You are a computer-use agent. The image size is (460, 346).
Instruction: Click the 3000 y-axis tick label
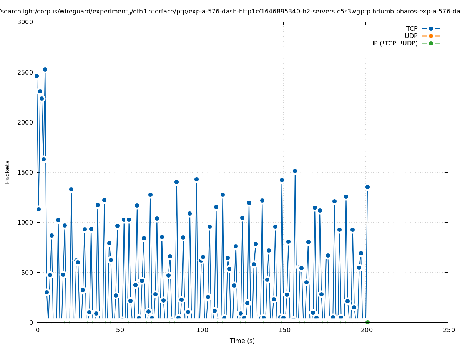pyautogui.click(x=25, y=22)
